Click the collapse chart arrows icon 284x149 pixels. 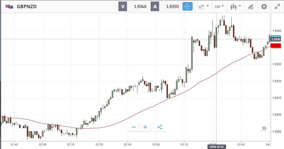click(277, 7)
